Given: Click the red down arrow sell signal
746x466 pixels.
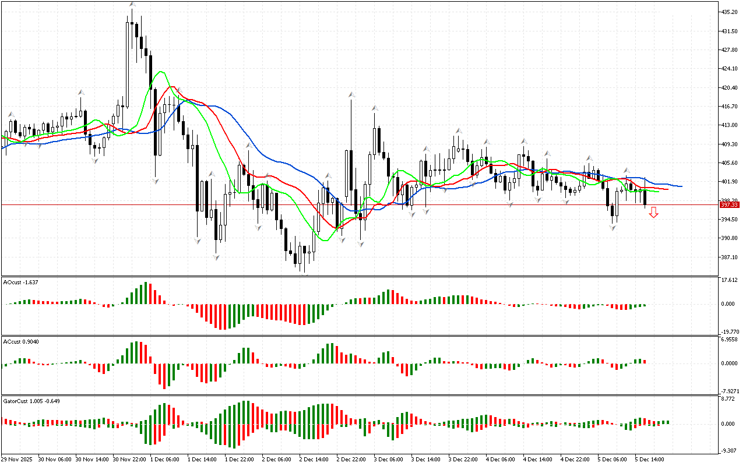Looking at the screenshot, I should coord(654,213).
